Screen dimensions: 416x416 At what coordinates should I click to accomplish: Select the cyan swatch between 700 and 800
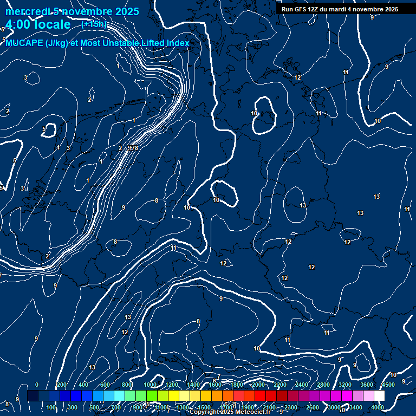(119, 395)
